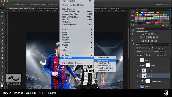Screen dimensions: 172x97
Task: Select the Group 1 layer mask thumbnail
Action: coord(148,65)
